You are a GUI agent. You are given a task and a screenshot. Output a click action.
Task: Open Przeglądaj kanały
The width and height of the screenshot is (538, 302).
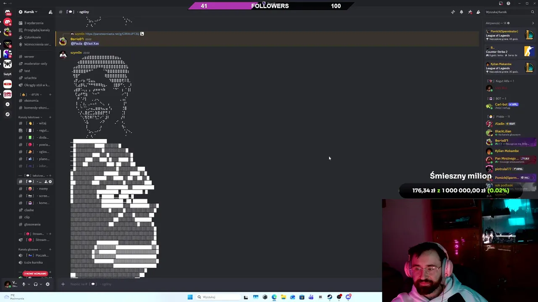click(34, 30)
